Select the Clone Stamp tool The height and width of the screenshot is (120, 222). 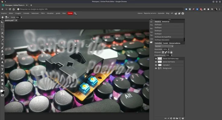(2, 51)
